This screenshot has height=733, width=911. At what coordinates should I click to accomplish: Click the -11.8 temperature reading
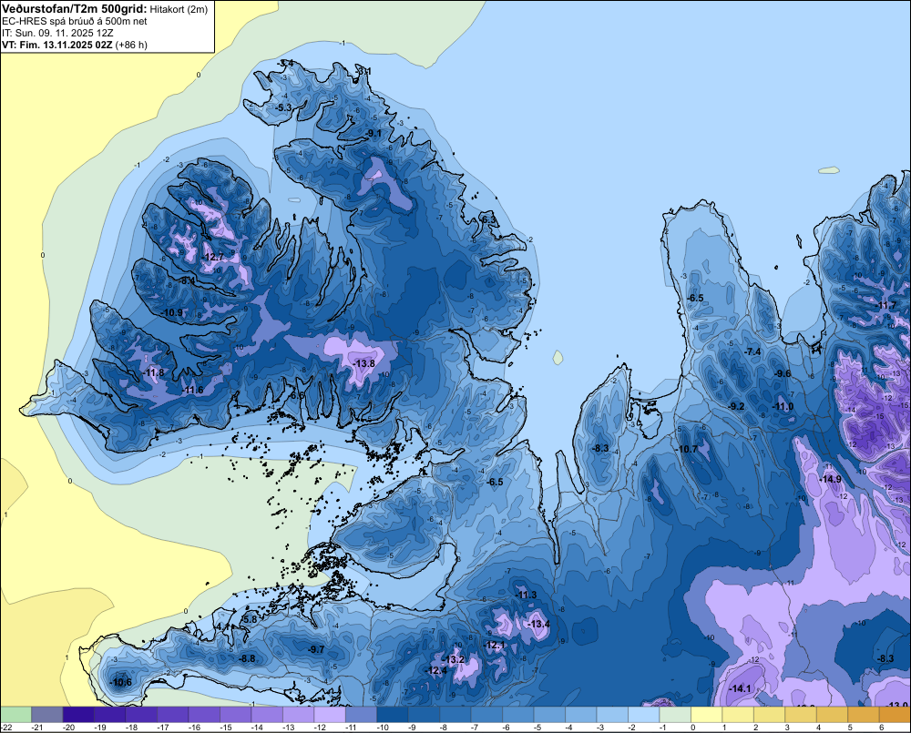click(154, 373)
